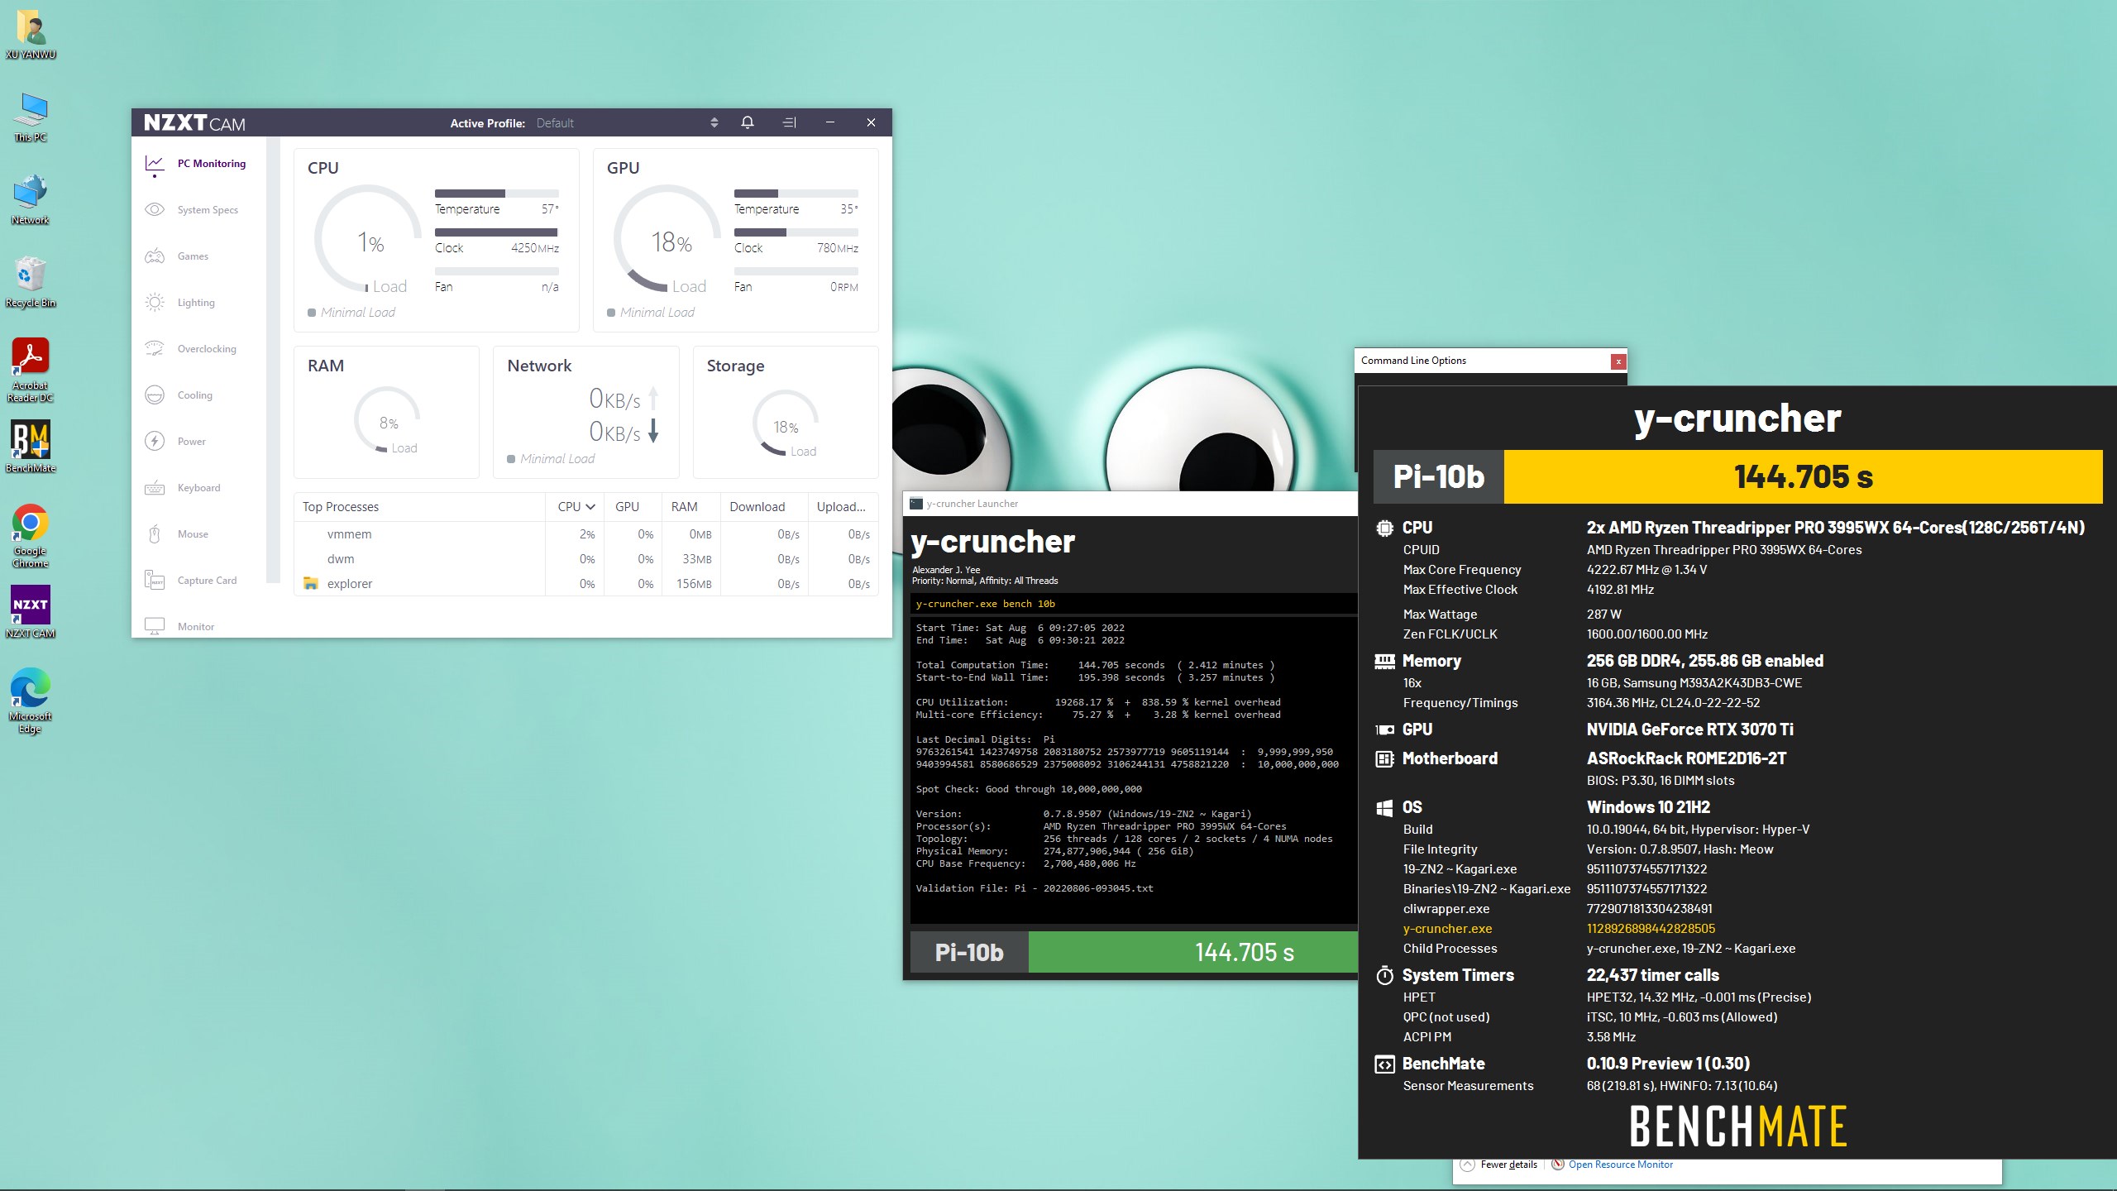Image resolution: width=2117 pixels, height=1191 pixels.
Task: Click the GPU load gauge
Action: tap(668, 239)
